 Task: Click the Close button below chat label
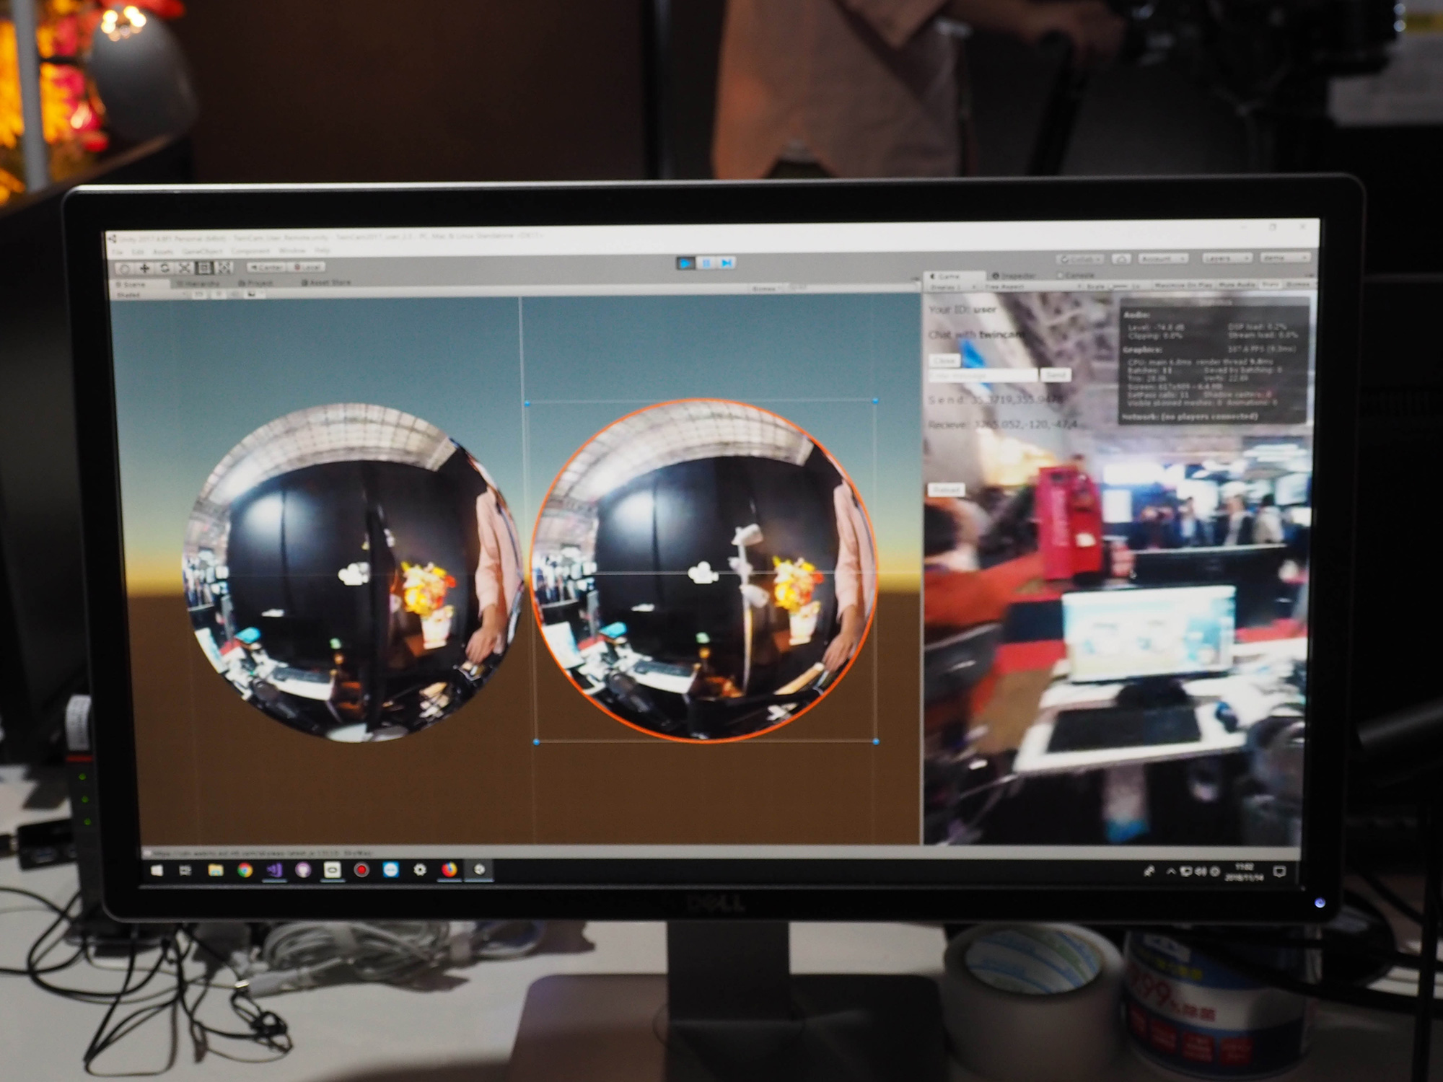(944, 360)
